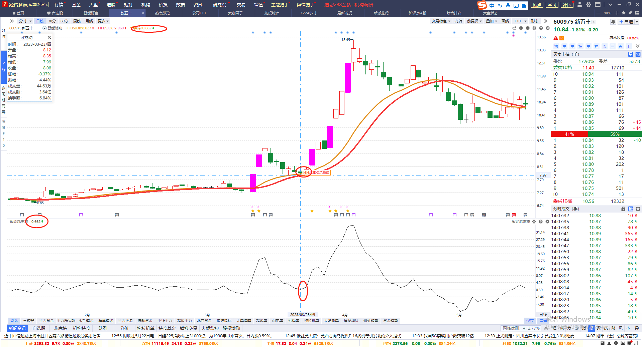The width and height of the screenshot is (642, 347).
Task: Click the info icon beside the 新五丰 stock name
Action: pos(594,22)
